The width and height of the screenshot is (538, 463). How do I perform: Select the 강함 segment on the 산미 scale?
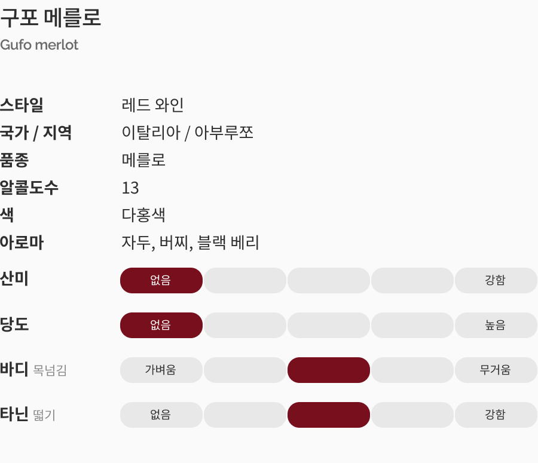496,280
